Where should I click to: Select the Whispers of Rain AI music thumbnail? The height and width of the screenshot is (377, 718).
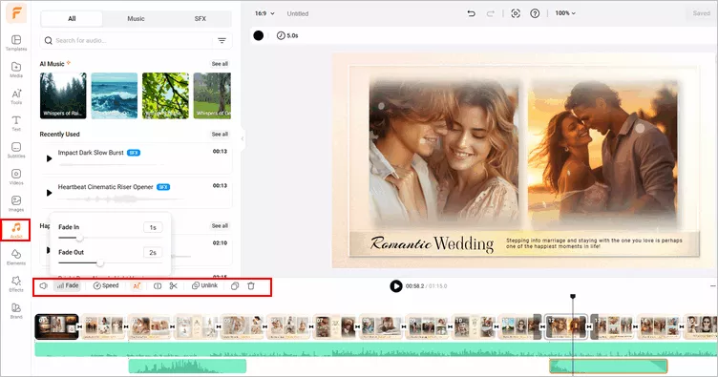coord(63,95)
